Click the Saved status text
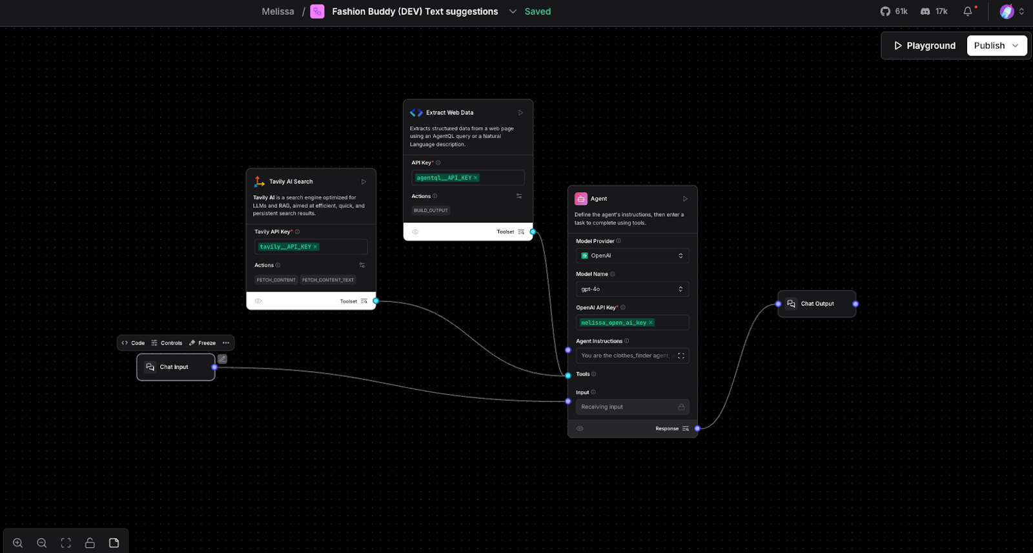This screenshot has height=553, width=1033. click(x=537, y=11)
